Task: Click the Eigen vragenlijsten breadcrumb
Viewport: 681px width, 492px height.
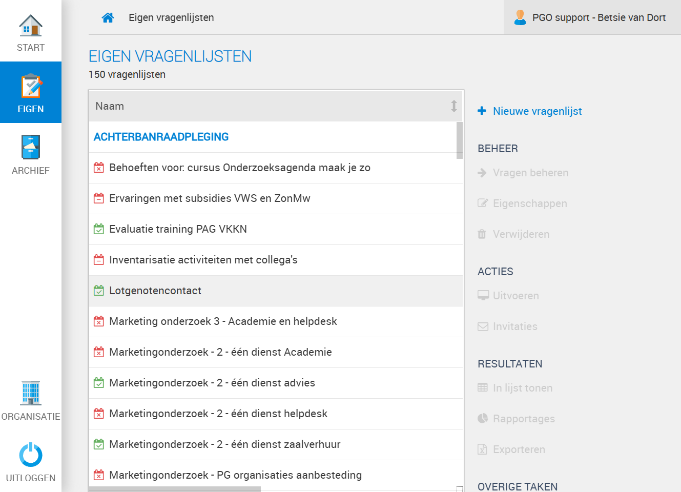Action: 171,17
